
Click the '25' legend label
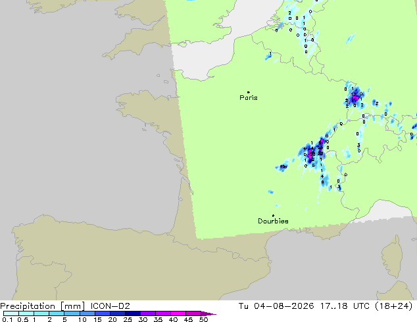click(x=128, y=319)
